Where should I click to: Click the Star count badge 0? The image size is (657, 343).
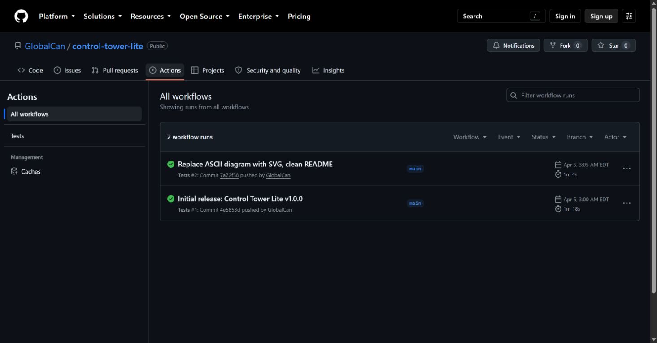pyautogui.click(x=626, y=46)
